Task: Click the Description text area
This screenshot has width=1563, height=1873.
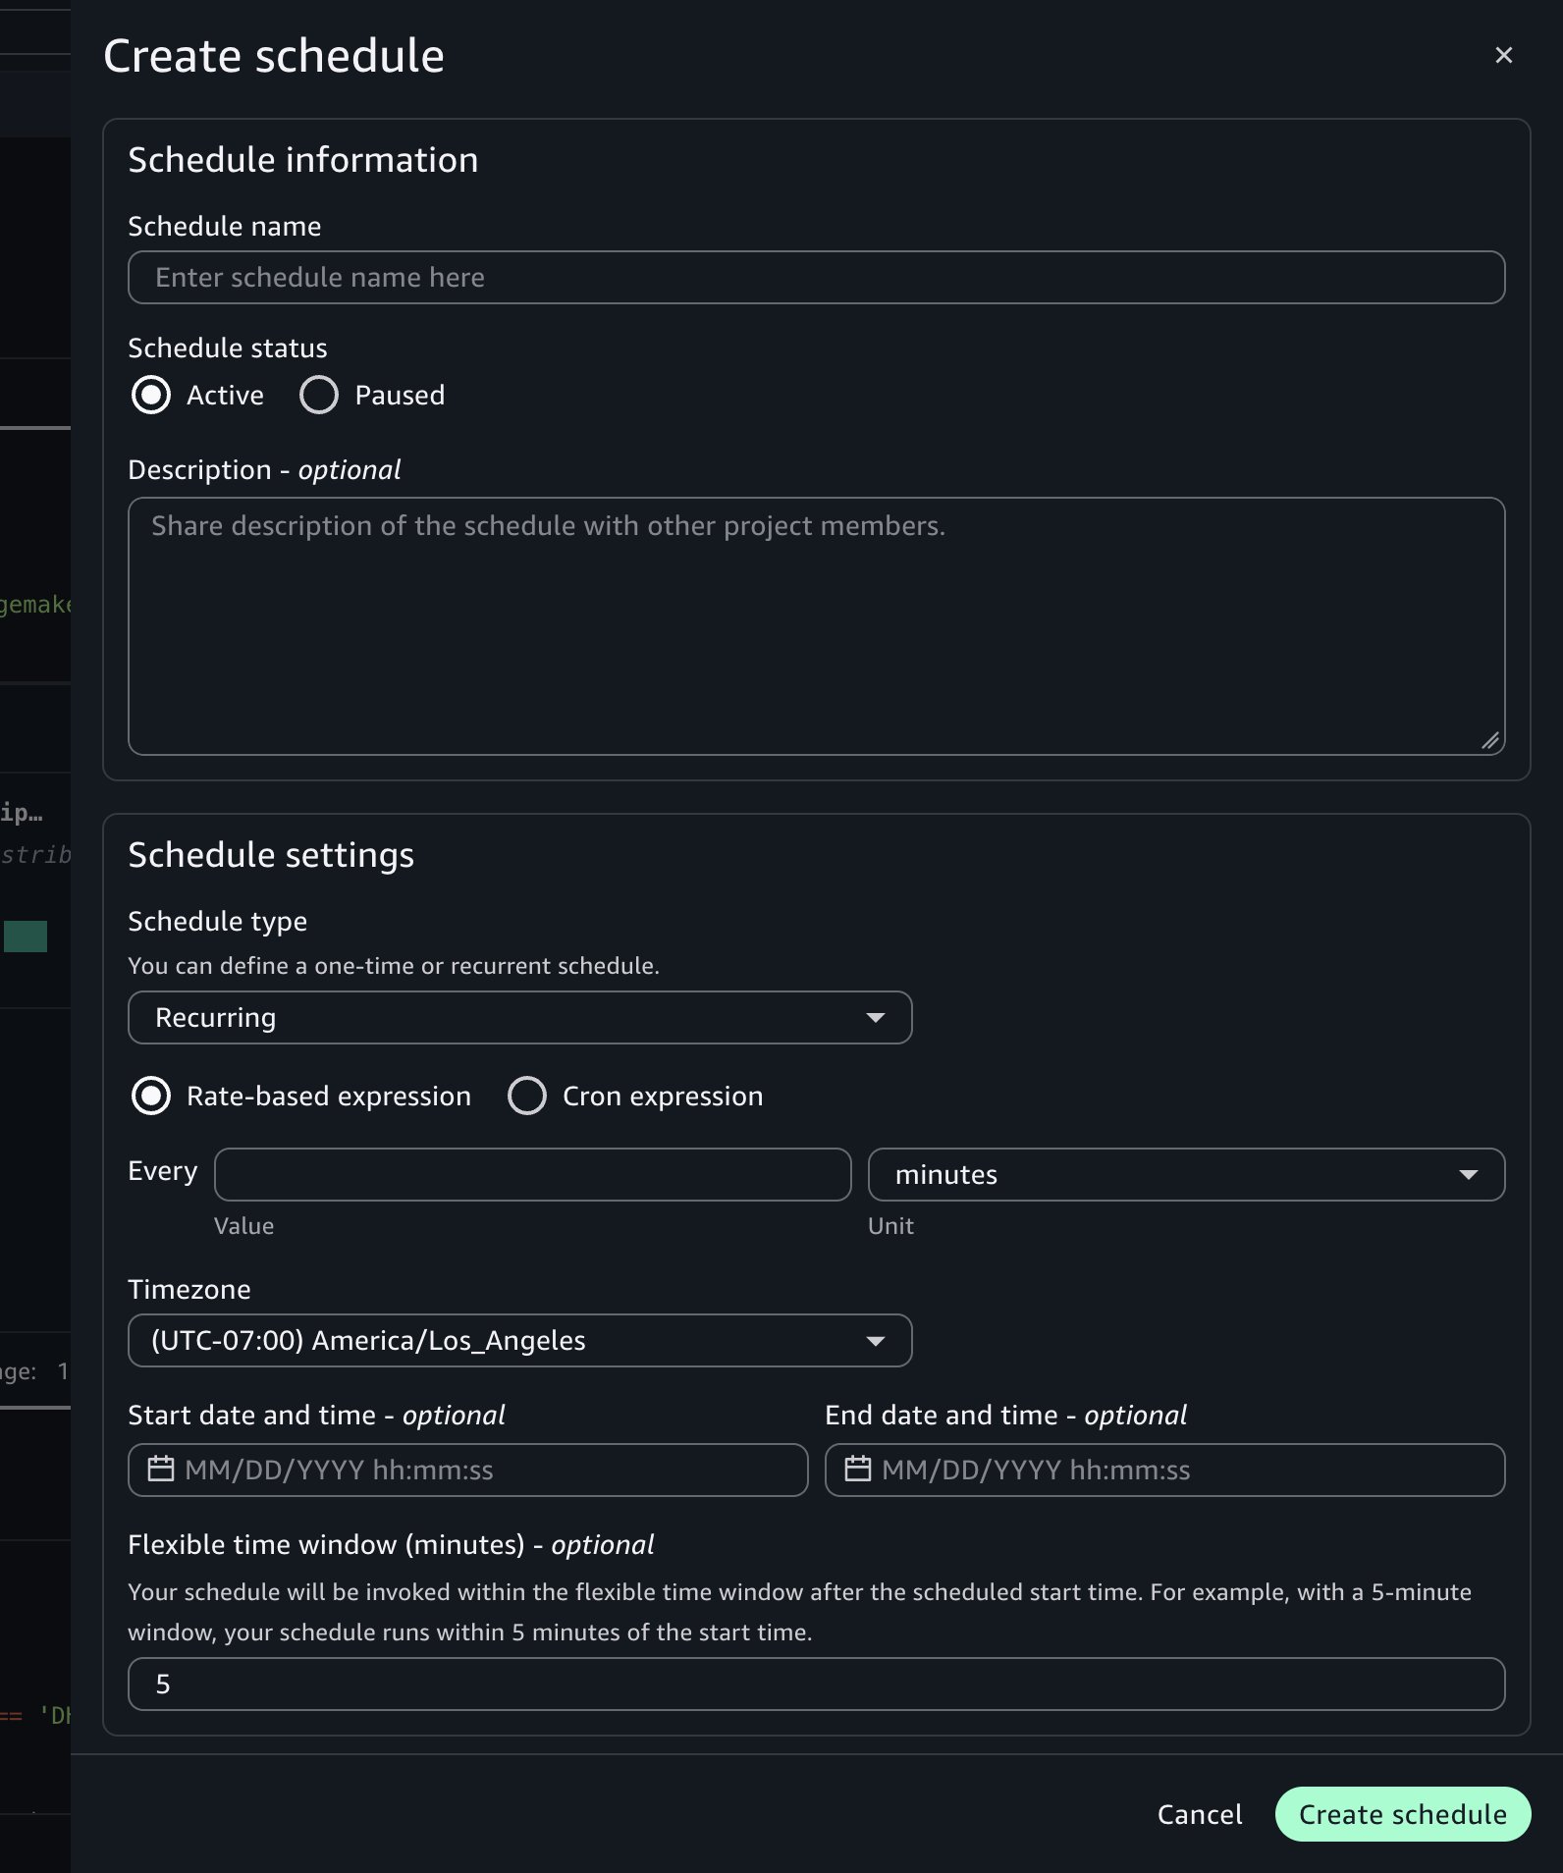Action: [x=816, y=626]
